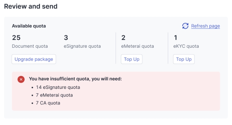
Task: Click the insufficient quota warning message
Action: tap(75, 79)
